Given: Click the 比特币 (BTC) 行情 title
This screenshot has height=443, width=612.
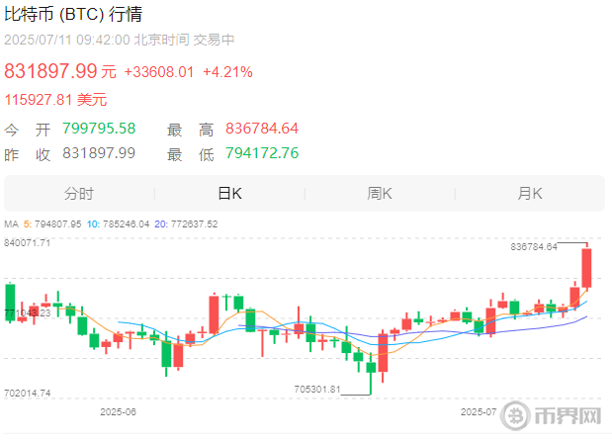Looking at the screenshot, I should coord(73,15).
